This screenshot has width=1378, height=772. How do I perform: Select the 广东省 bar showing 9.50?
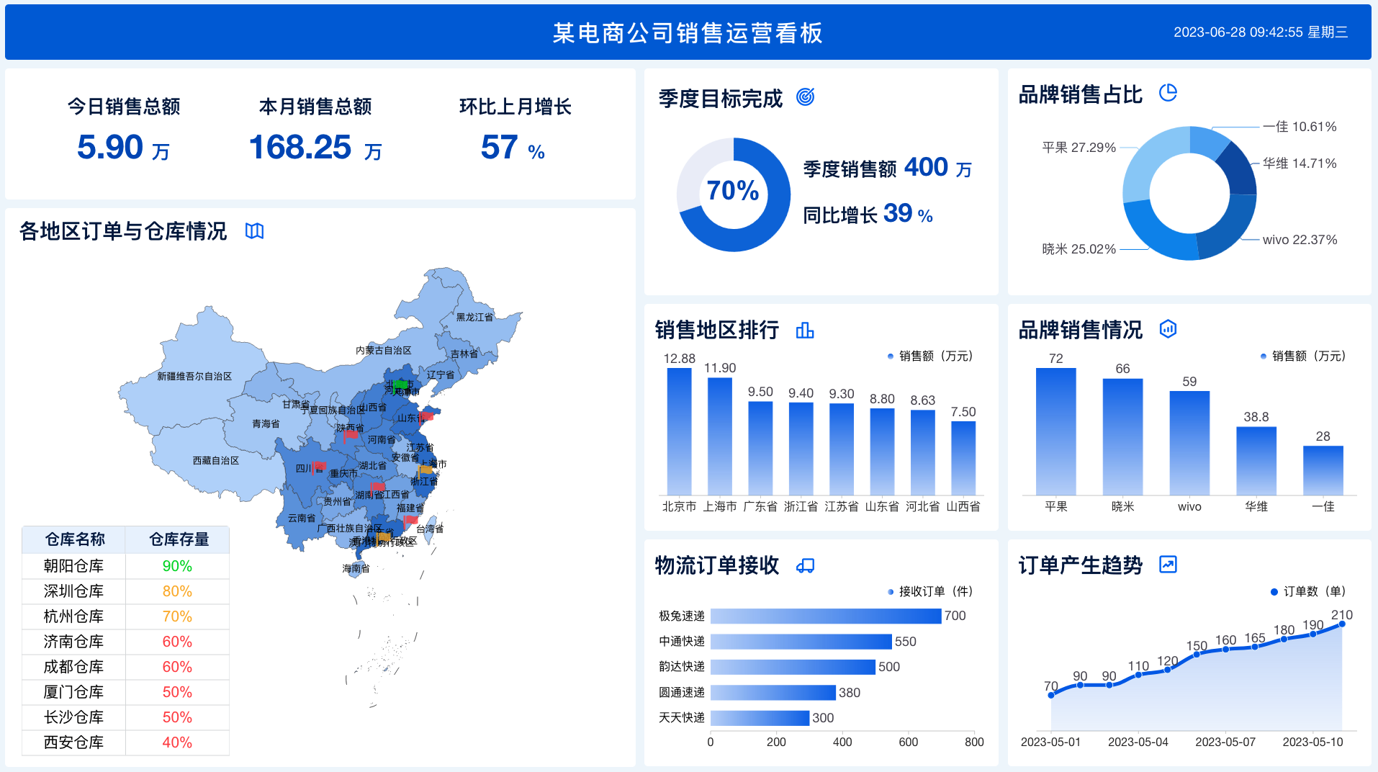pos(760,448)
